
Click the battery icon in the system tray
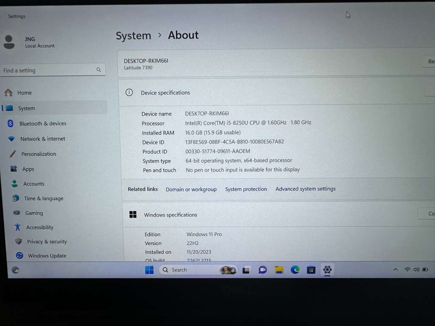(x=425, y=269)
